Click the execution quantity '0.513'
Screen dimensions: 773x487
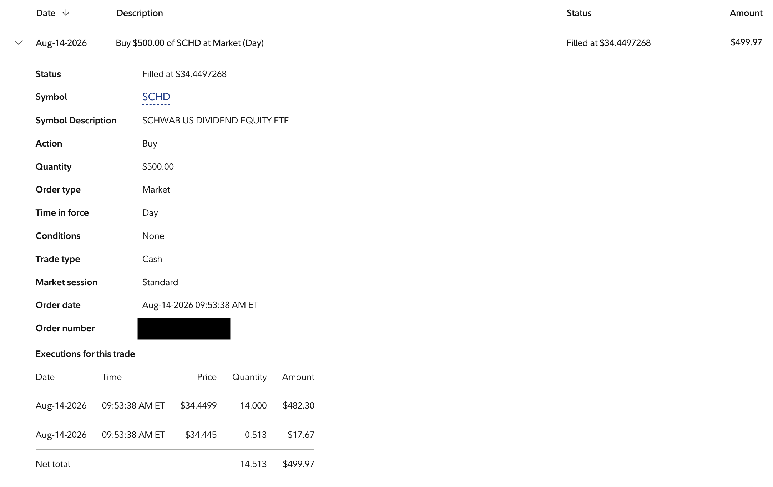pyautogui.click(x=256, y=435)
